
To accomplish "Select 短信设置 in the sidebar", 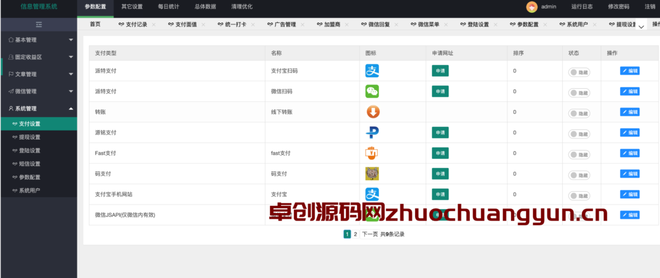I will (x=39, y=164).
